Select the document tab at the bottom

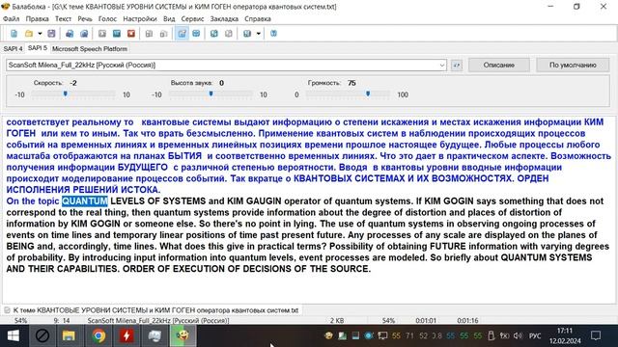[x=153, y=310]
